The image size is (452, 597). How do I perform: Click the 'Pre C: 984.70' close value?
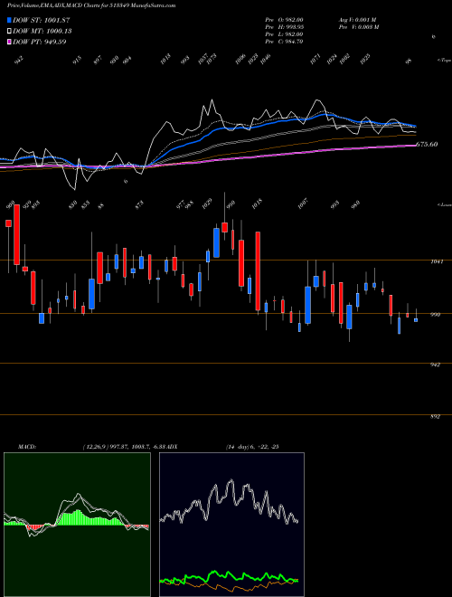click(284, 42)
